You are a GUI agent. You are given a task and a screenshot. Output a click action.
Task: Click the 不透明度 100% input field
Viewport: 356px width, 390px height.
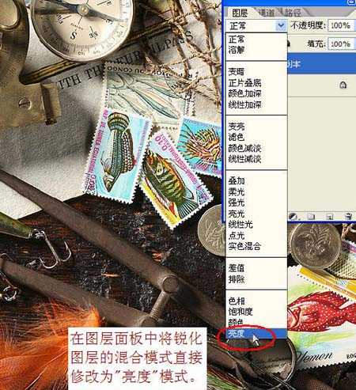coord(341,25)
